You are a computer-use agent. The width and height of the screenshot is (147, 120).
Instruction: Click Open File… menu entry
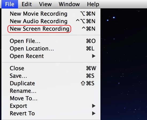point(51,41)
